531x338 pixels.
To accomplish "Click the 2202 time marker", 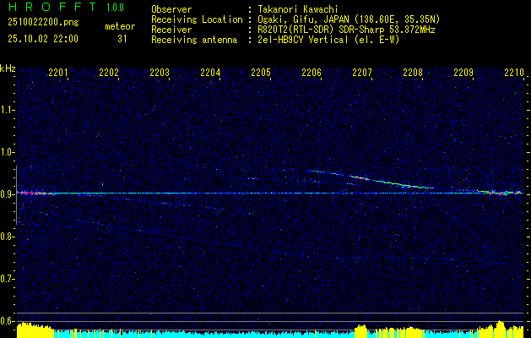I will click(x=109, y=73).
